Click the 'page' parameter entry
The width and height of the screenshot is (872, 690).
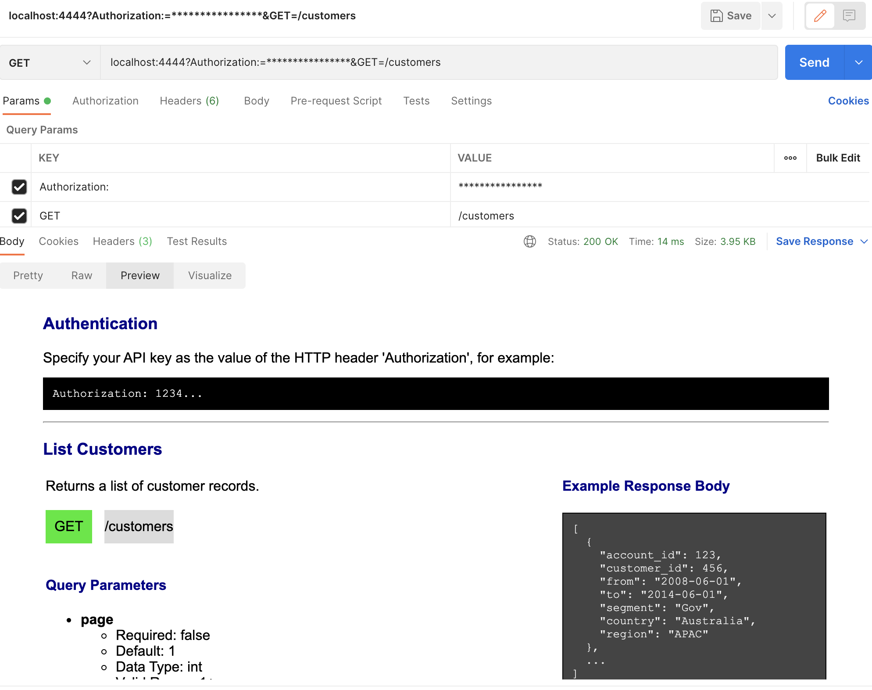pos(97,619)
